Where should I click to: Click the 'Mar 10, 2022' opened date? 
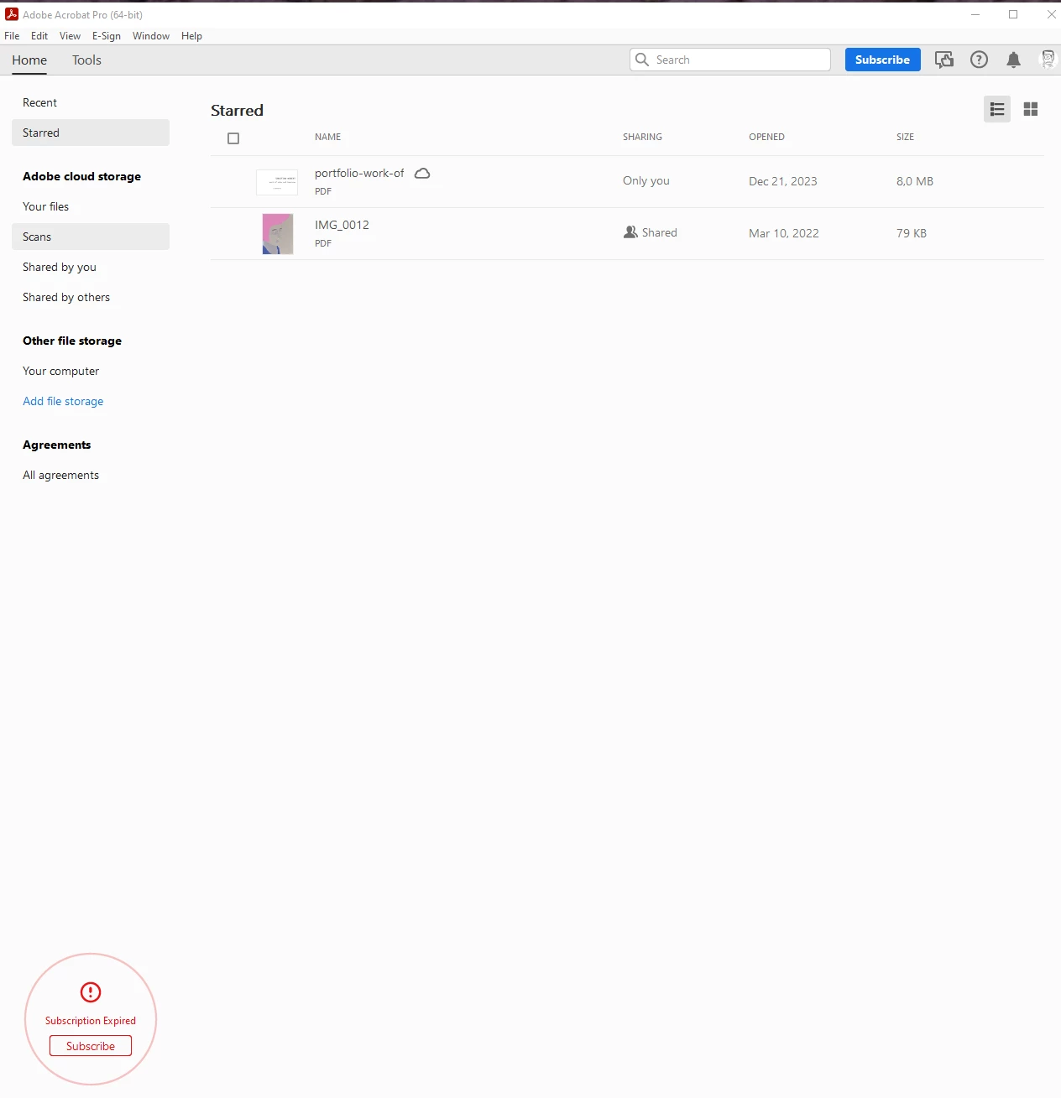783,233
